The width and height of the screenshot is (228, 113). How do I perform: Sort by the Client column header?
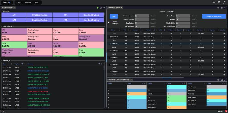113,30
